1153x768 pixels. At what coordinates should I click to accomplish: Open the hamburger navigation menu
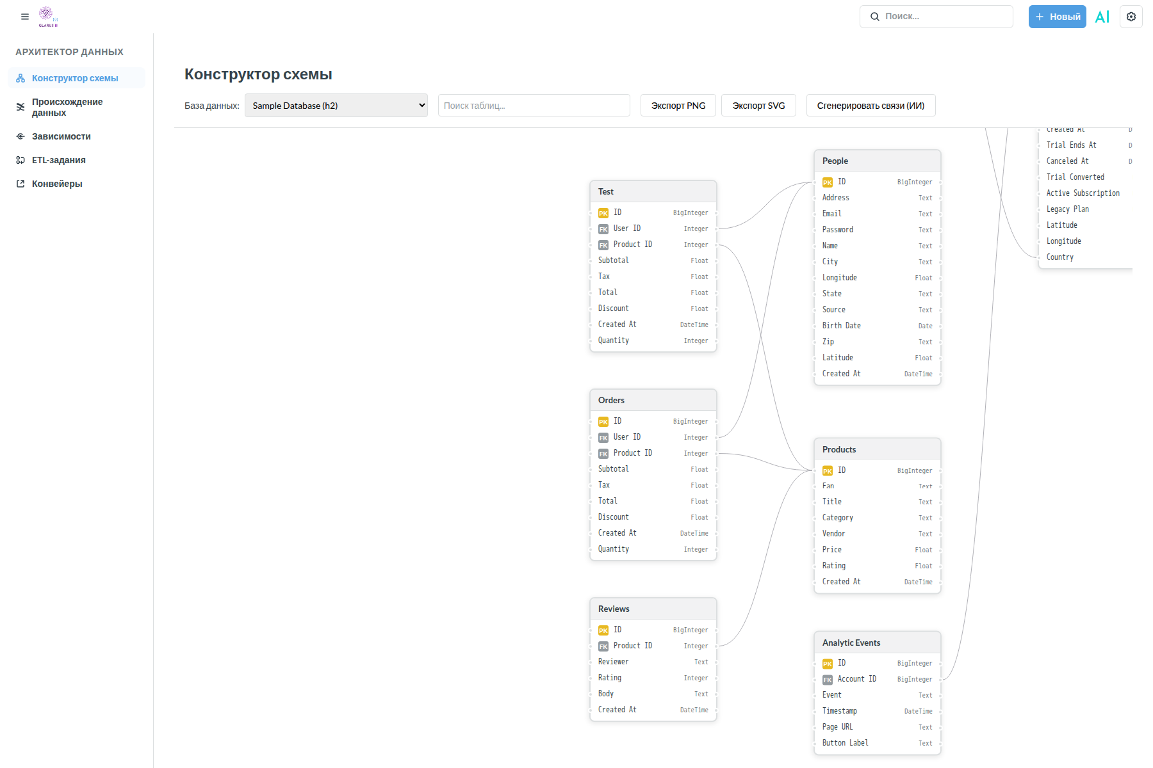click(25, 17)
